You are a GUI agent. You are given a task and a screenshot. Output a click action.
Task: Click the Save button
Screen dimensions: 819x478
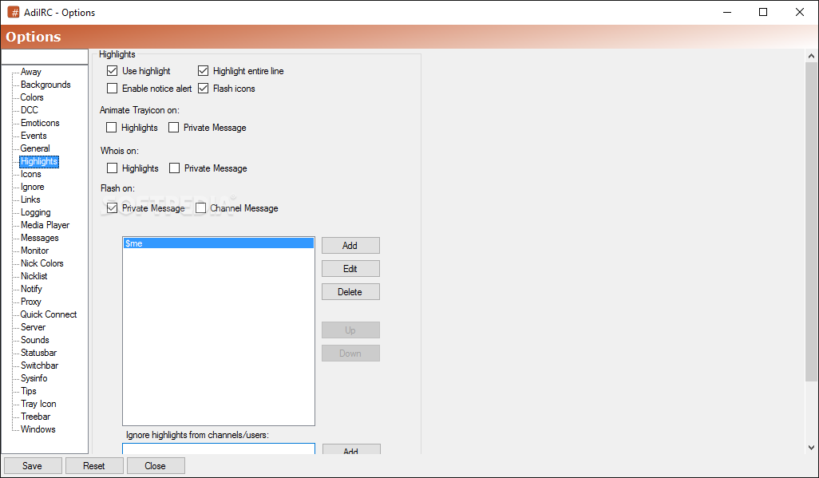coord(33,465)
